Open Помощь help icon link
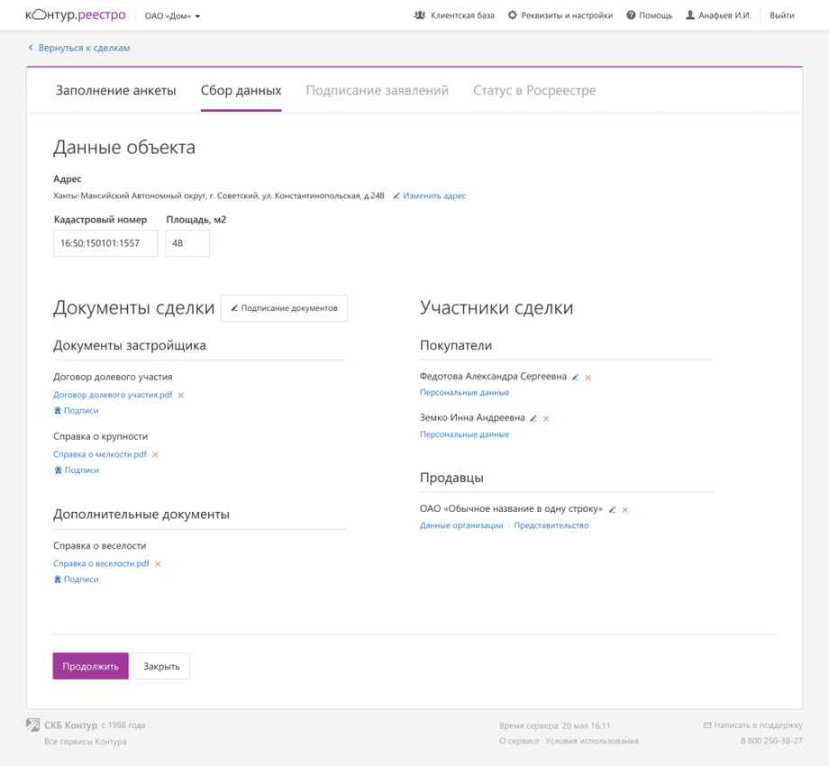Screen dimensions: 829x766 click(x=650, y=15)
